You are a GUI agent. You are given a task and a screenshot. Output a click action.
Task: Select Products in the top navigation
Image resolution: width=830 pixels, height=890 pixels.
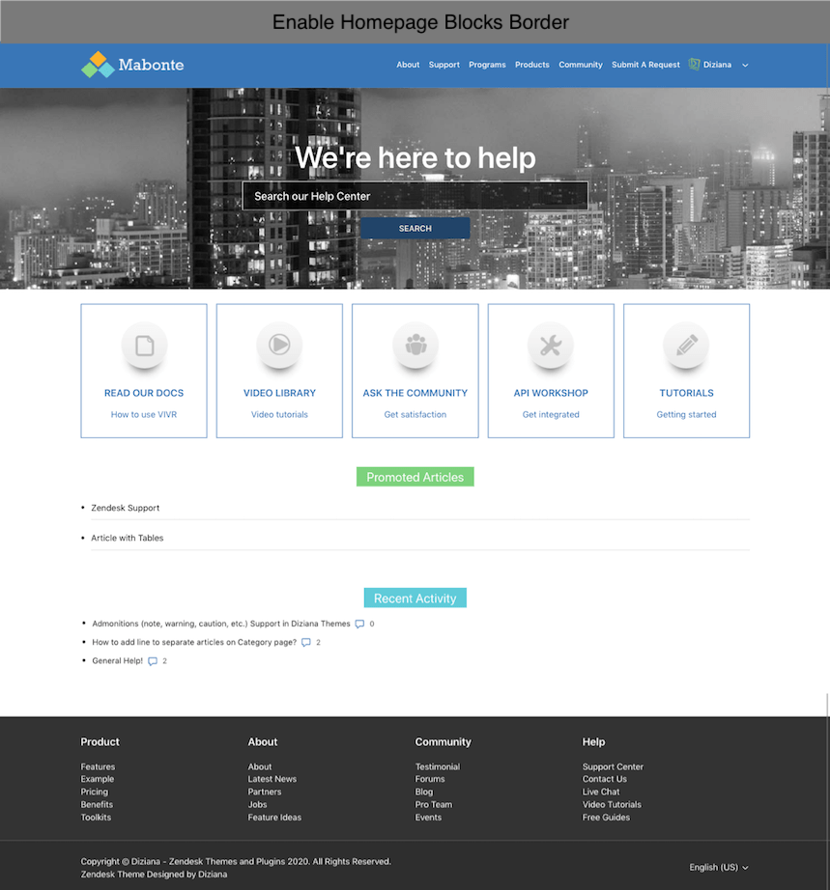coord(531,65)
